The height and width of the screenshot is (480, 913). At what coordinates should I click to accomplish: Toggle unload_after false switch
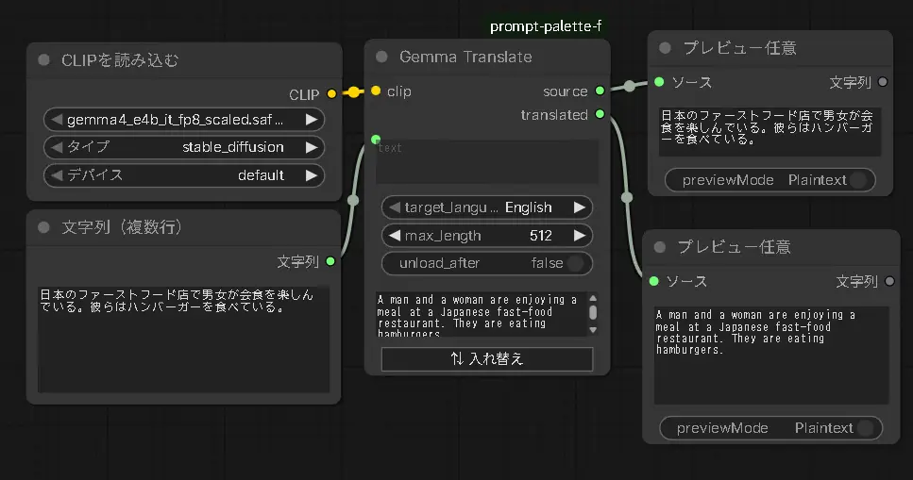tap(487, 263)
